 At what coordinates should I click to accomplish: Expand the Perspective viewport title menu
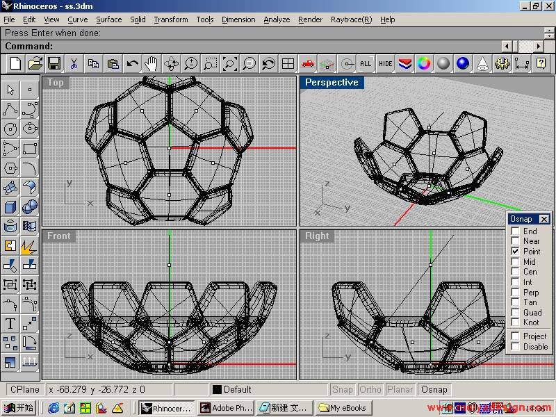point(332,83)
